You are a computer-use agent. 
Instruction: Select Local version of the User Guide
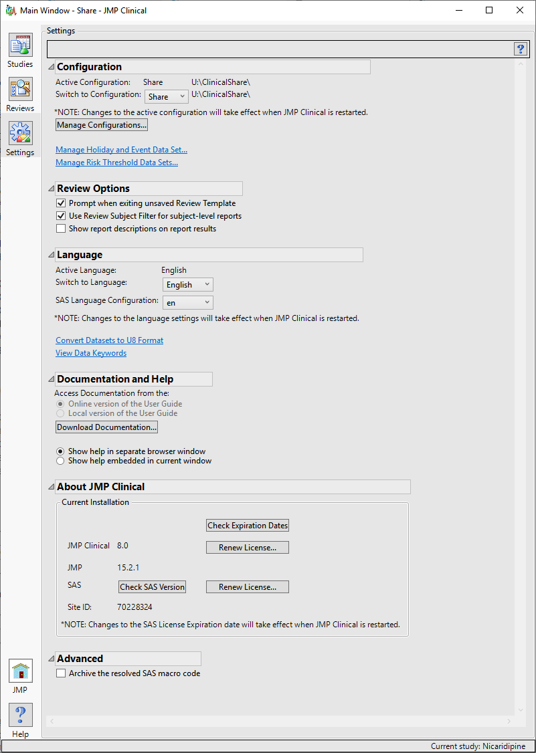pos(60,413)
